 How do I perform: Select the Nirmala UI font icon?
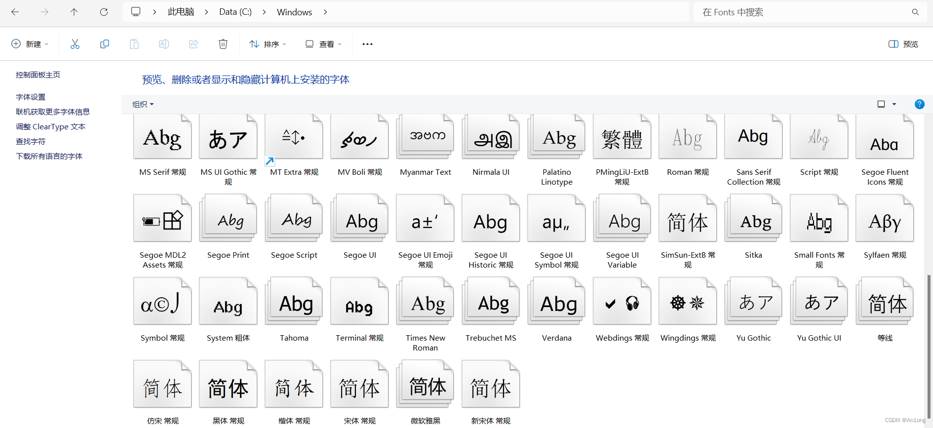pos(491,137)
